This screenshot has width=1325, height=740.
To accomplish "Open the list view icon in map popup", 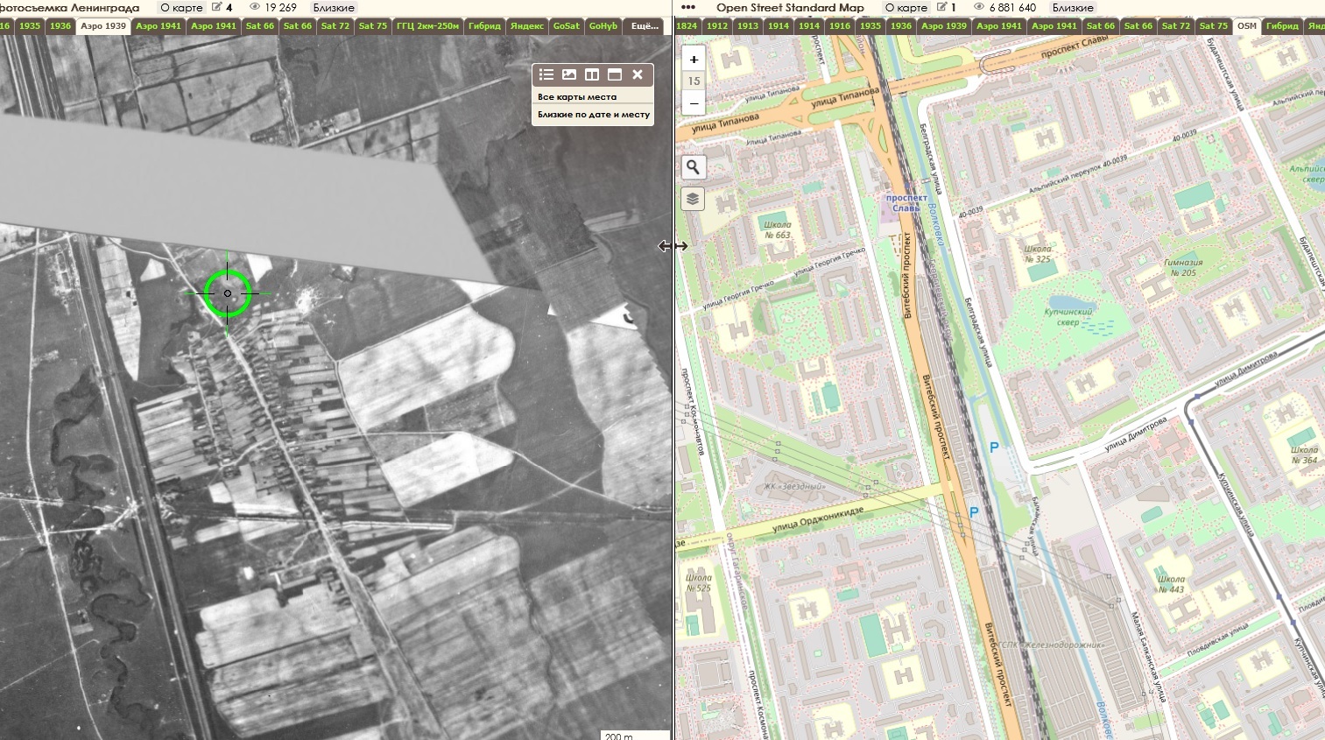I will (x=546, y=74).
